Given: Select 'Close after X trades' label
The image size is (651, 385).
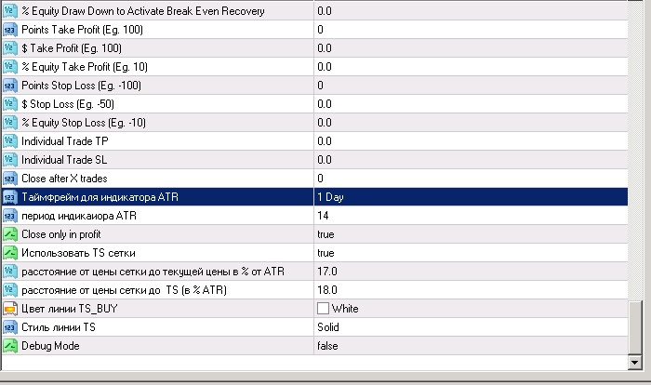Looking at the screenshot, I should [x=64, y=179].
